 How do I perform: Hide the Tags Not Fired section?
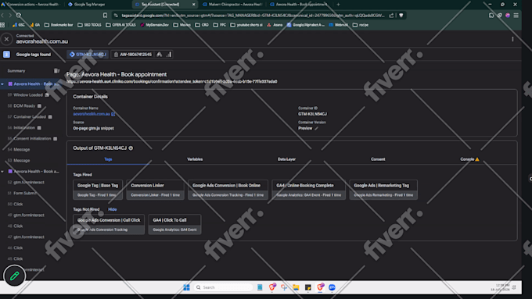pos(113,209)
